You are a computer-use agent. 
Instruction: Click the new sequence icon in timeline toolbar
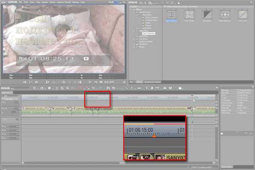click(34, 88)
